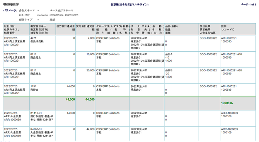Click SOO-1000322 in the 売掛金 row
Screen dimensions: 259x142
click(x=208, y=86)
